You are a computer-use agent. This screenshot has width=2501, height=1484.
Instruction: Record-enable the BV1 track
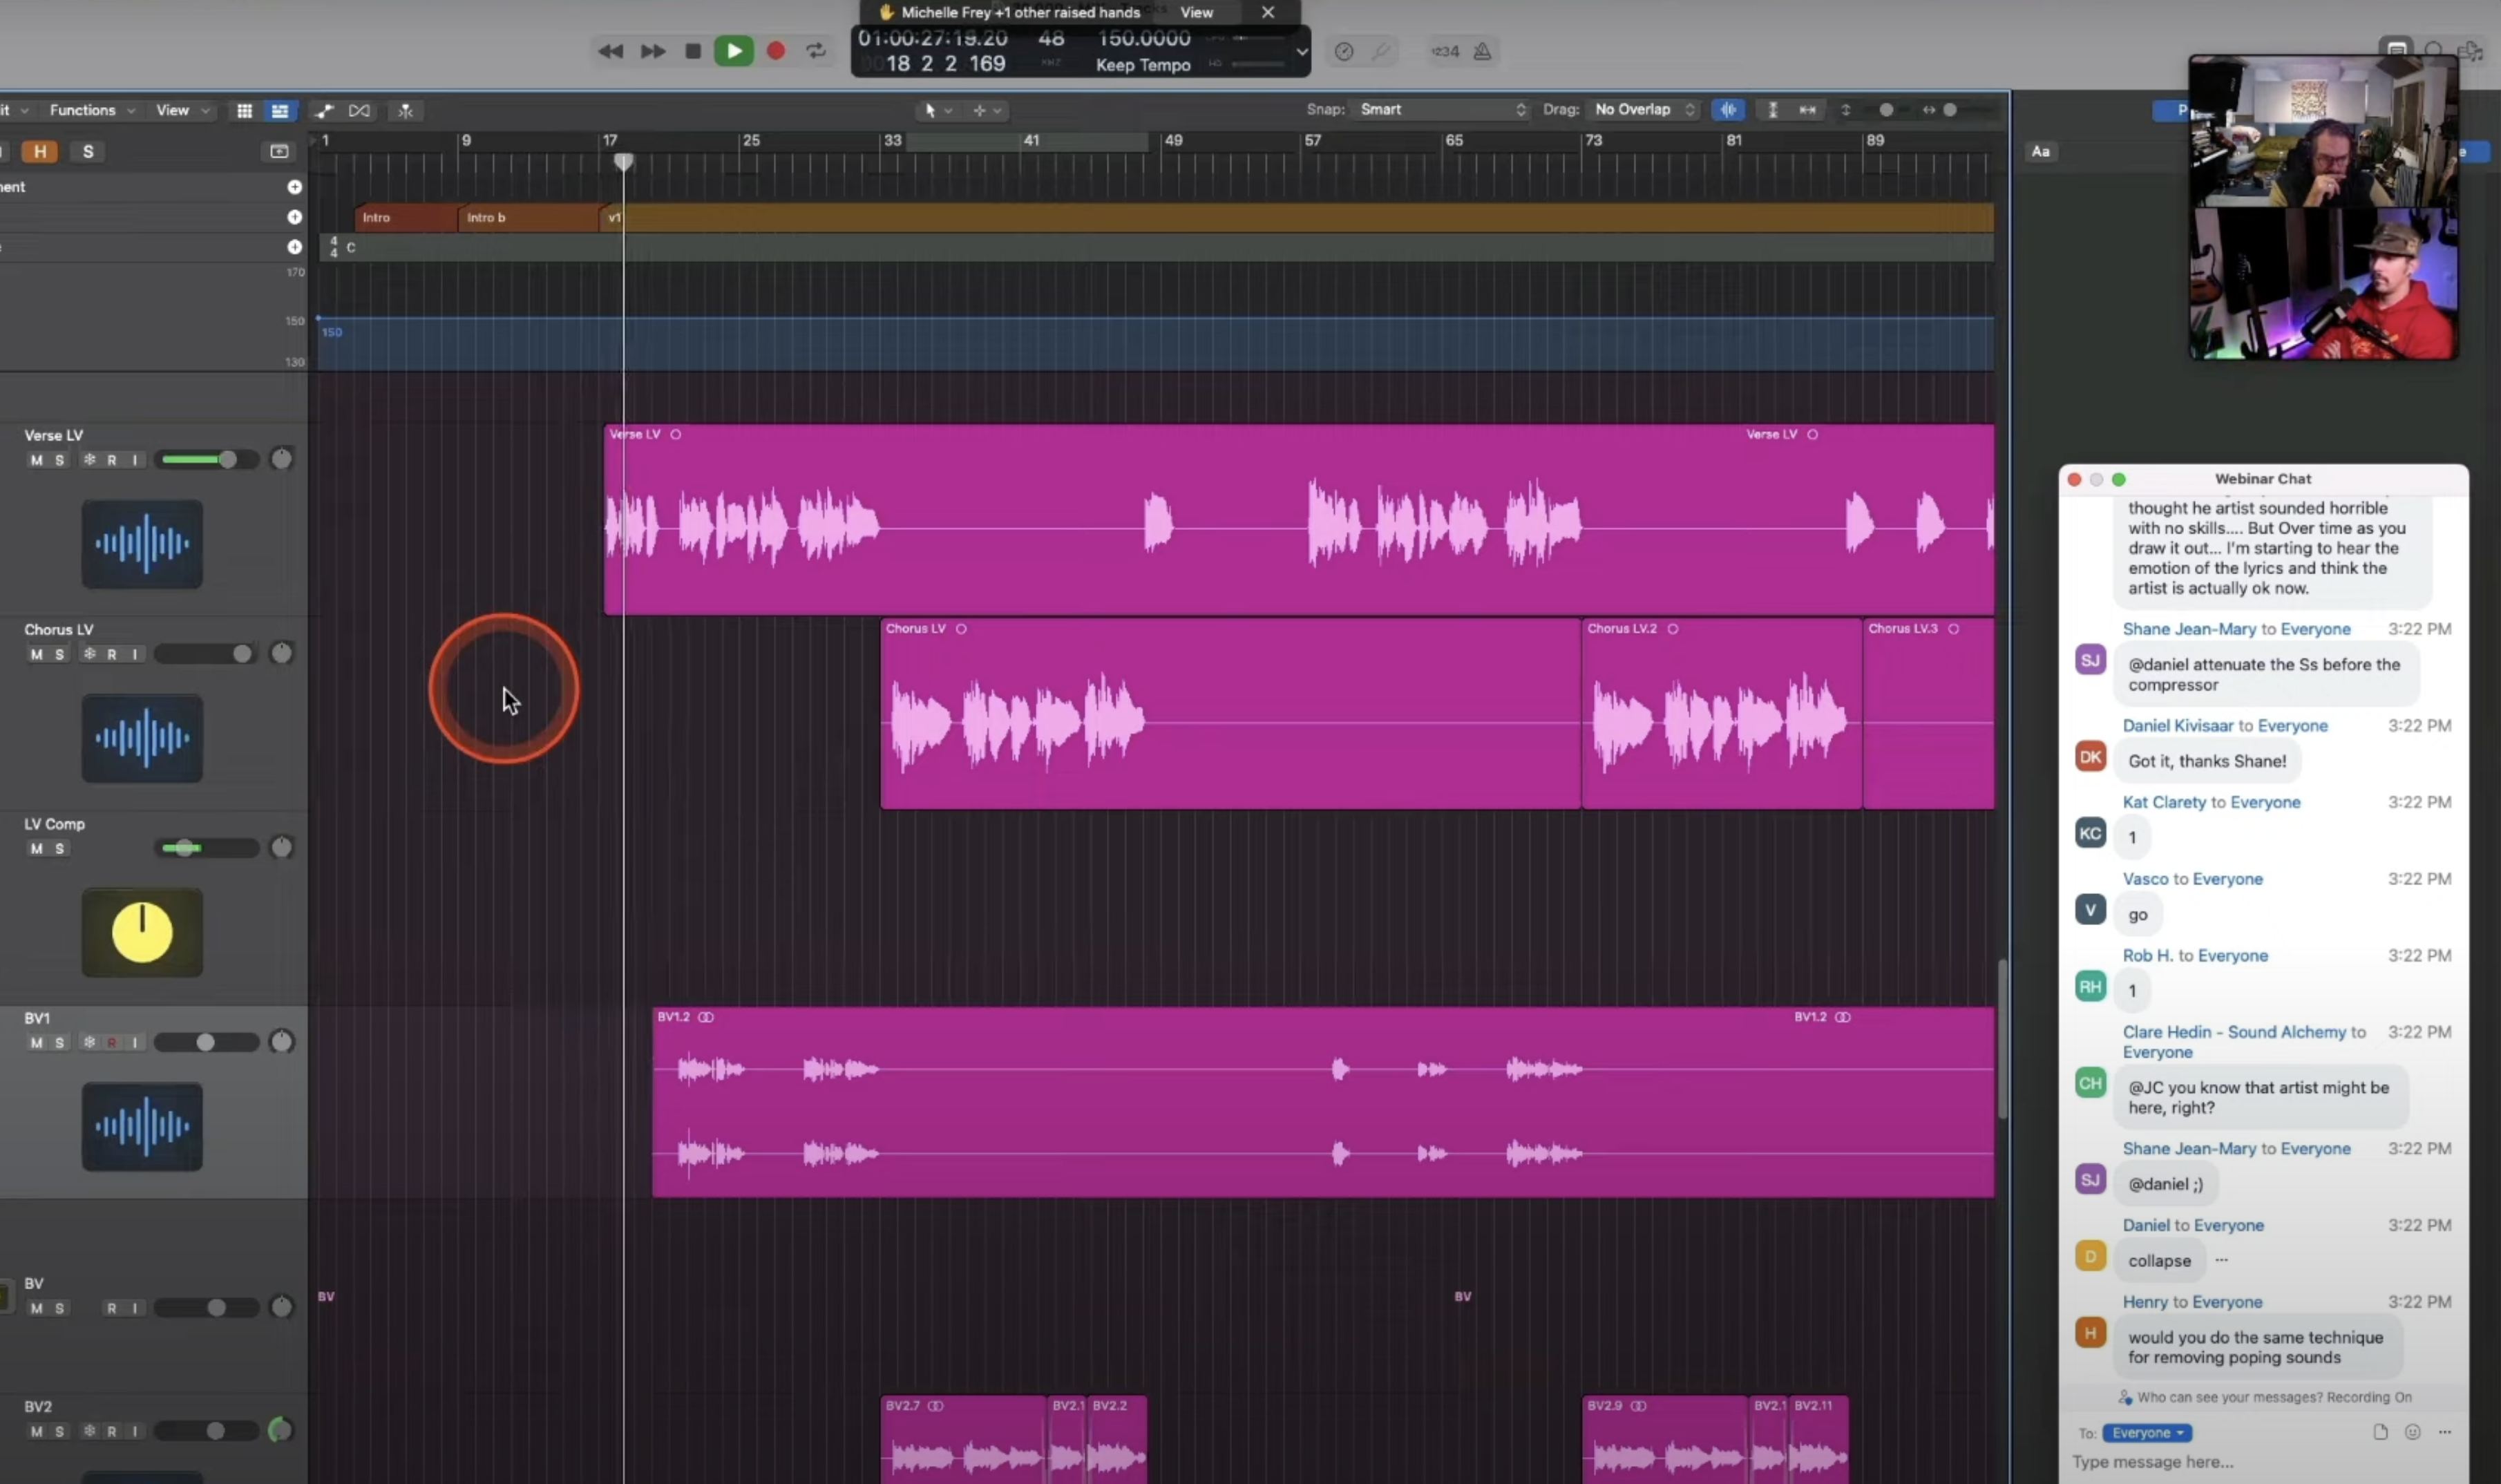tap(112, 1042)
